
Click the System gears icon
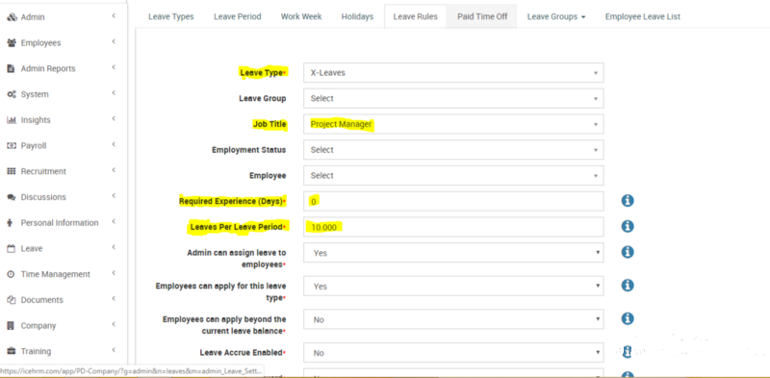pos(12,94)
